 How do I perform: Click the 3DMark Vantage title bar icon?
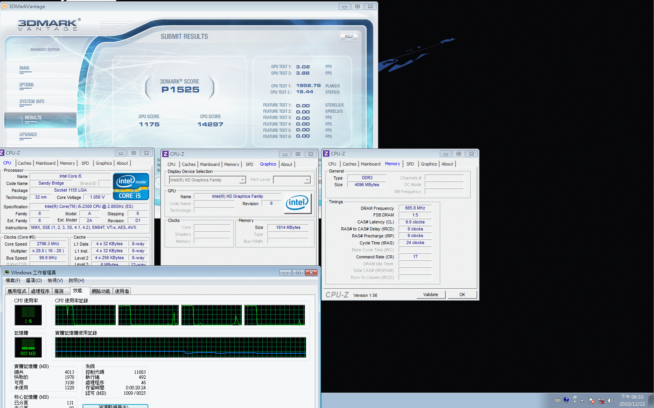click(x=4, y=6)
